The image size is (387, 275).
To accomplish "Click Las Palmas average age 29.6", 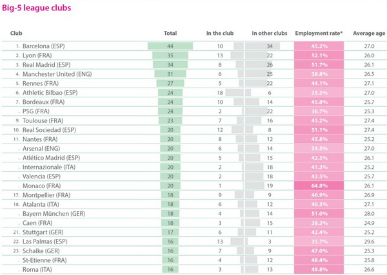I will click(369, 242).
